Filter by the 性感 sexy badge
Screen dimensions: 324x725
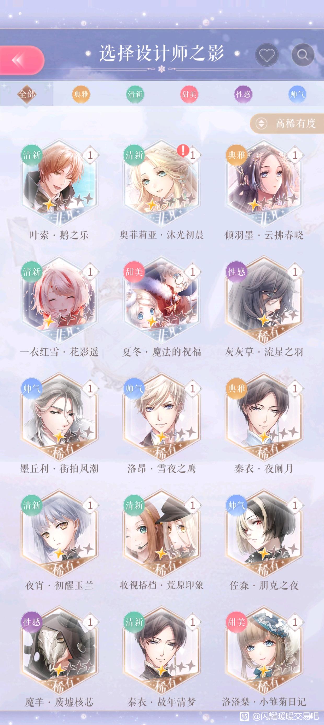(x=243, y=94)
